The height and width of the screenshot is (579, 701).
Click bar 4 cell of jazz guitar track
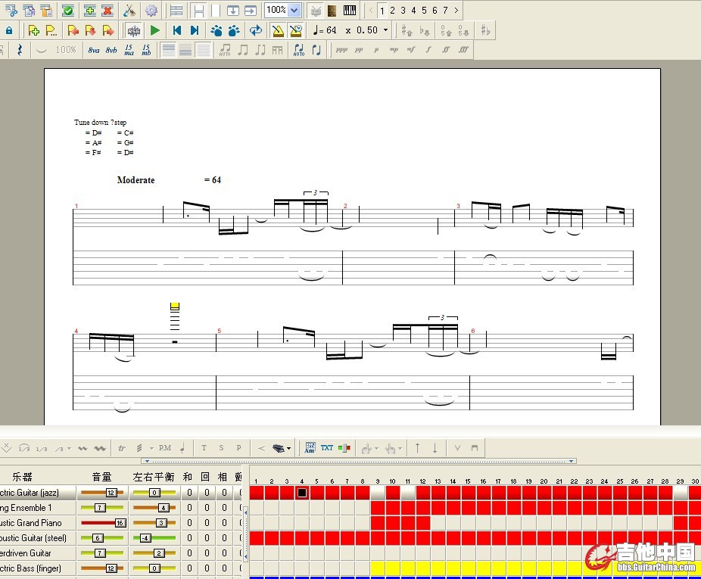pos(302,493)
